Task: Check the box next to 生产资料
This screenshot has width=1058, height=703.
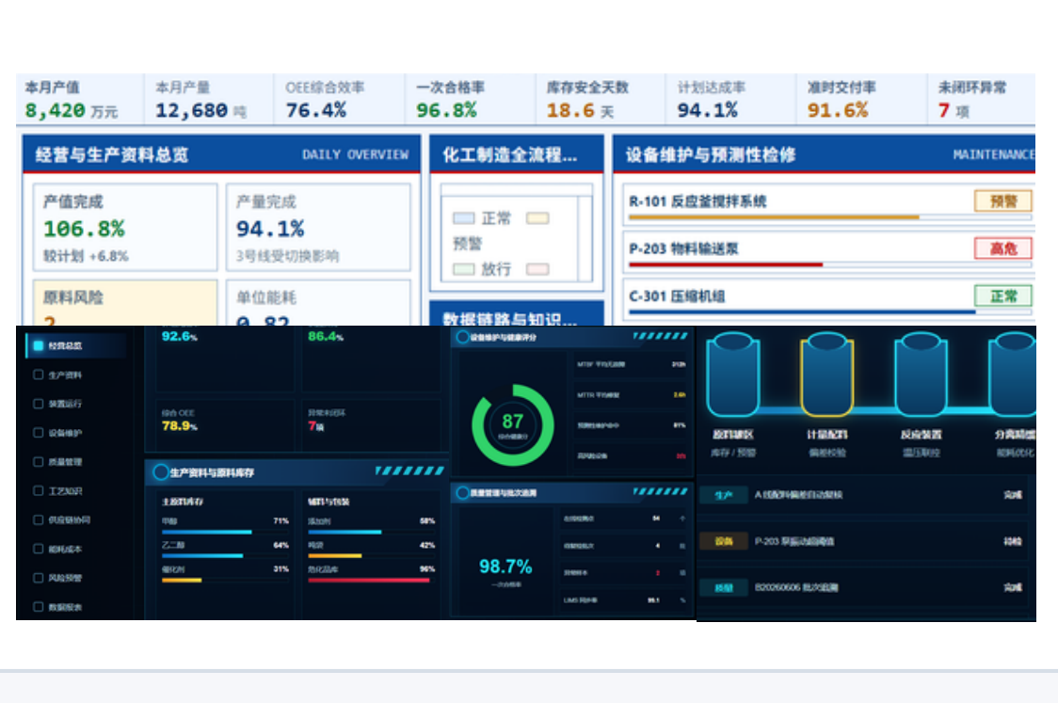Action: click(x=39, y=375)
